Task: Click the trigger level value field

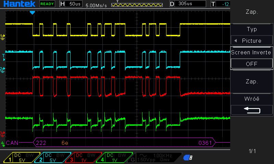Action: pyautogui.click(x=223, y=4)
